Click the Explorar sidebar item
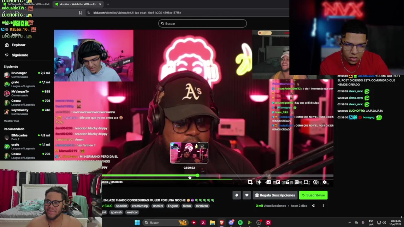The image size is (404, 227). (15, 45)
